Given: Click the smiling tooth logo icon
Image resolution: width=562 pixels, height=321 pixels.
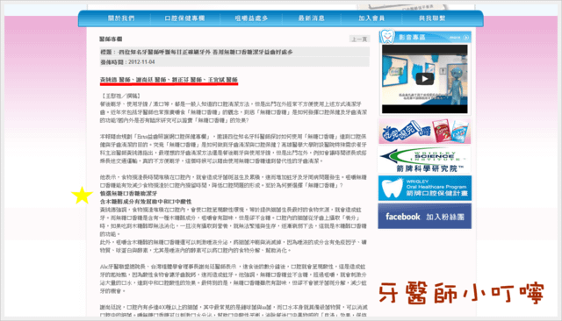Looking at the screenshot, I should (x=387, y=36).
